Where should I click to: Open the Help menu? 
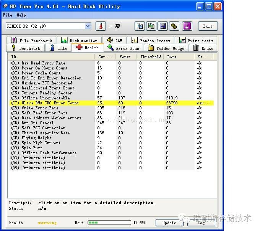(x=21, y=15)
